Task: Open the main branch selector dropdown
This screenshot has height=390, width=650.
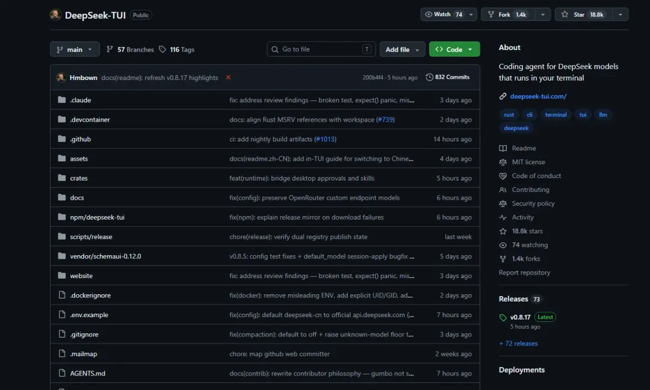Action: 75,49
